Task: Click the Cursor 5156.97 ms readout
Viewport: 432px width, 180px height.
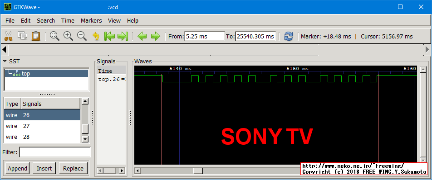Action: coord(387,36)
